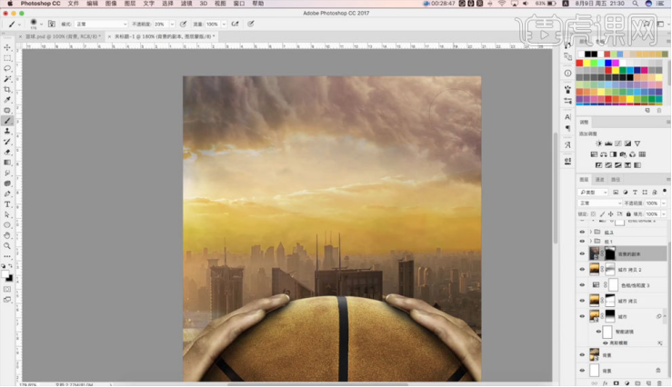Hide the 城市 拷贝 2 layer
Viewport: 672px width, 387px height.
click(582, 270)
